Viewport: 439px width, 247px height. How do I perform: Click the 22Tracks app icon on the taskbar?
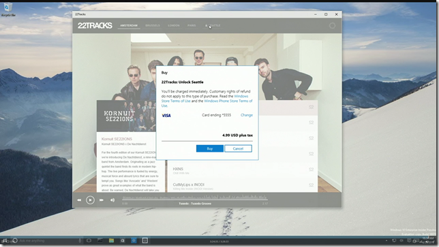[145, 241]
